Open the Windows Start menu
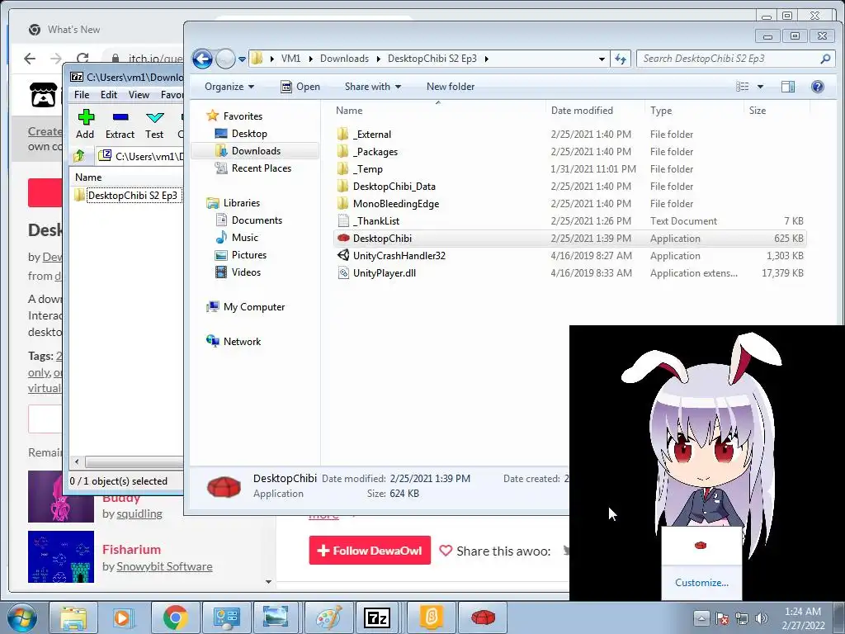Viewport: 845px width, 634px height. coord(22,617)
